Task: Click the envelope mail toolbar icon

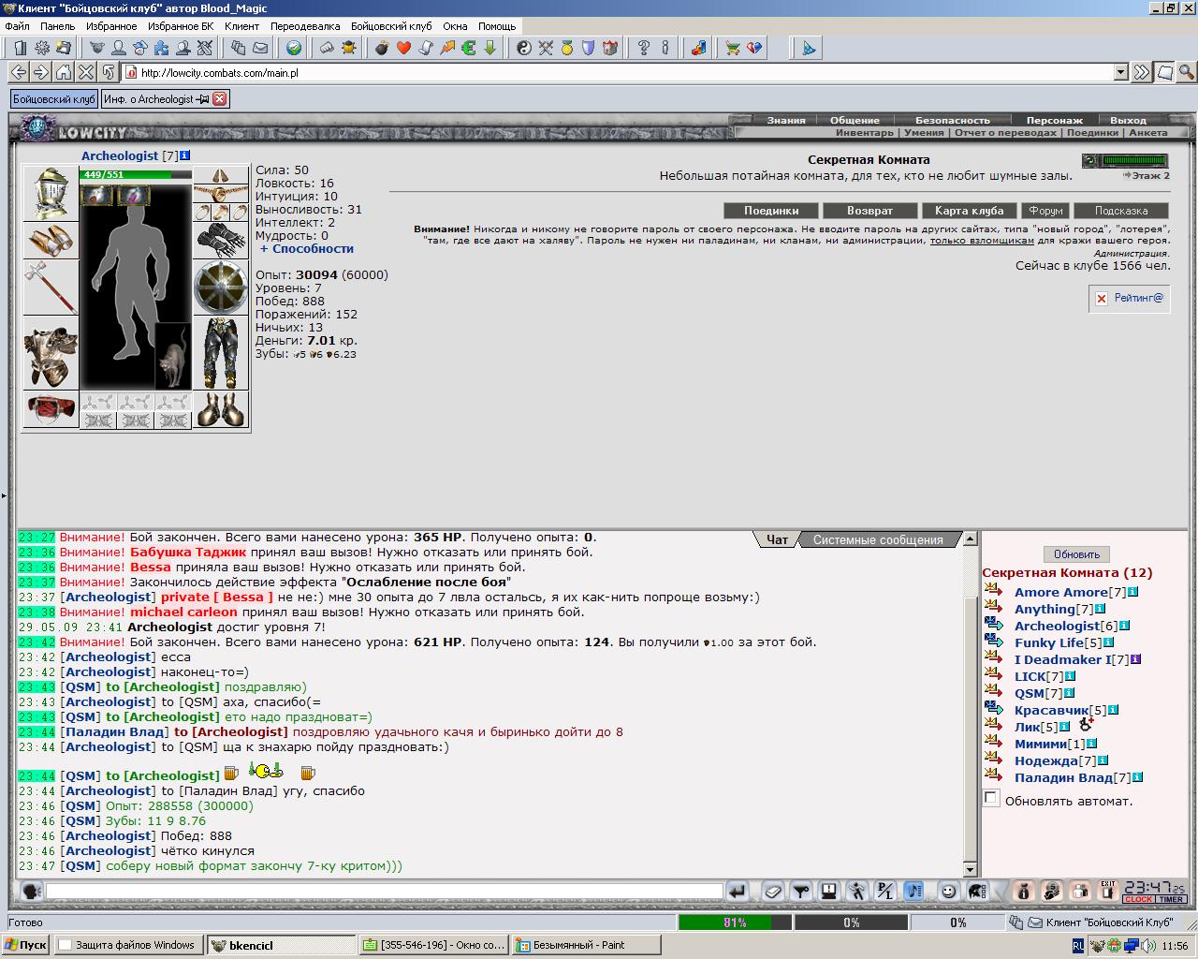Action: [260, 48]
